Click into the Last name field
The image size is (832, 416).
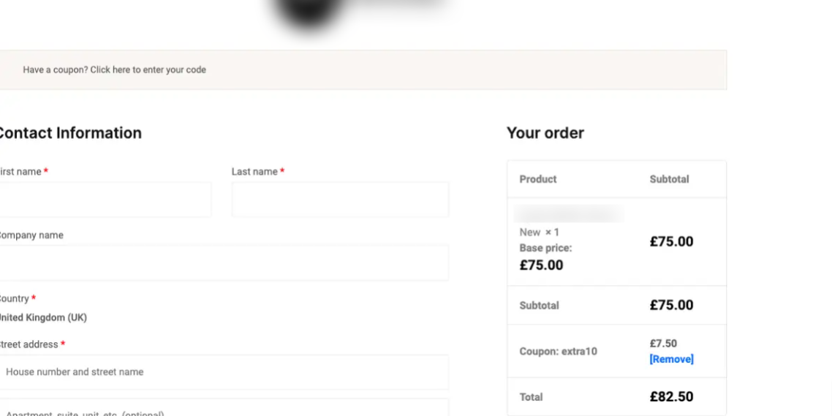pyautogui.click(x=340, y=200)
